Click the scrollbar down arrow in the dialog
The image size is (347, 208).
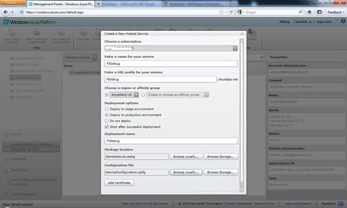click(x=242, y=189)
